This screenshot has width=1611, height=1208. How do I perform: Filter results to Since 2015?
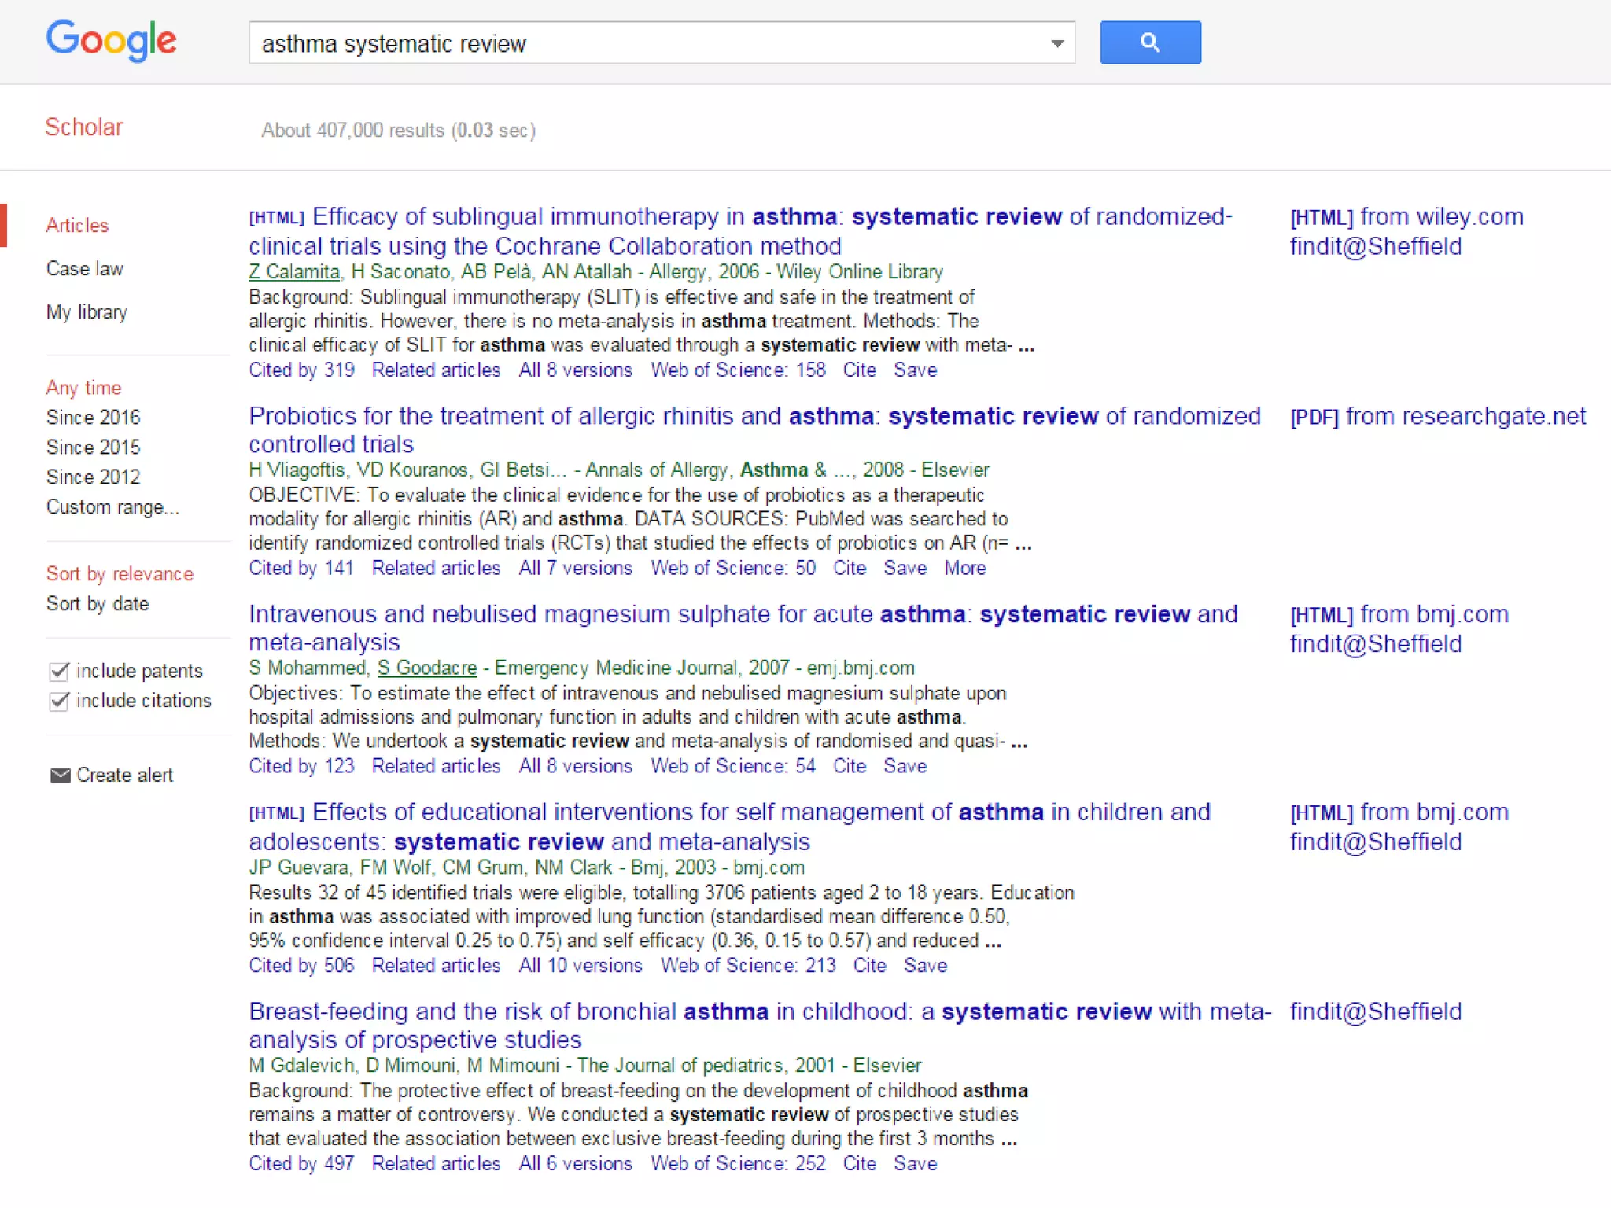coord(93,447)
